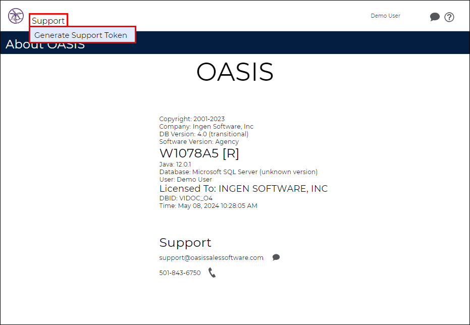The height and width of the screenshot is (325, 470).
Task: Click the Time: May 08, 2024 line
Action: tap(208, 206)
